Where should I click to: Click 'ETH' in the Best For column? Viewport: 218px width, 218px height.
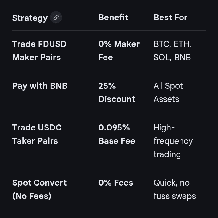pyautogui.click(x=182, y=44)
